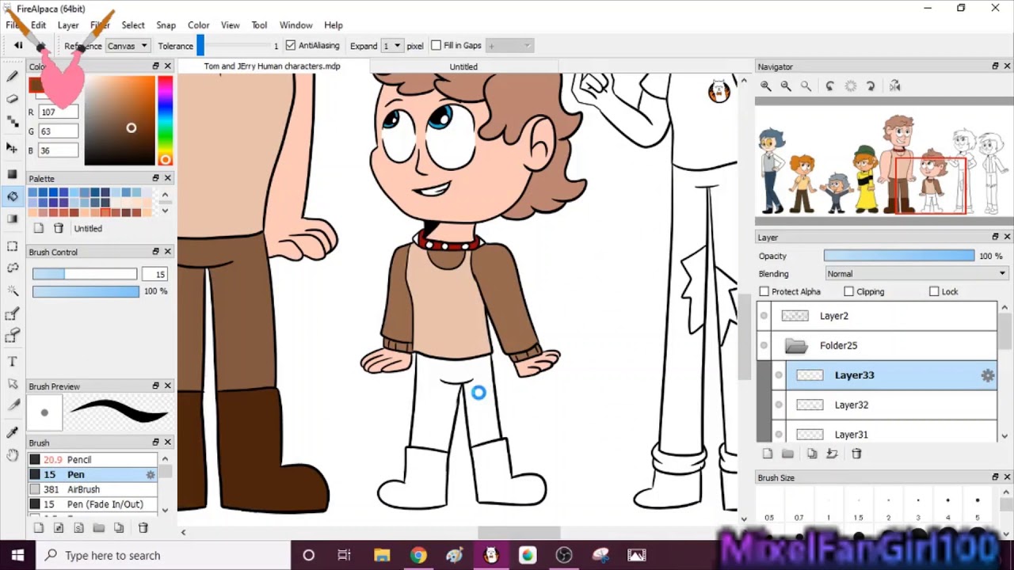Select the Bucket fill tool
1014x570 pixels.
click(x=12, y=196)
